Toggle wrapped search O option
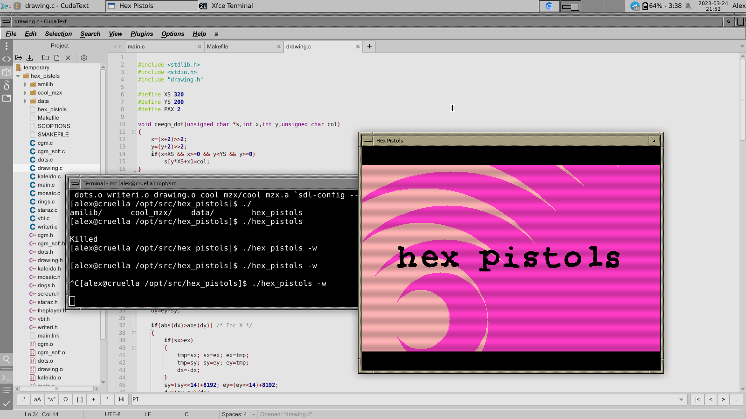The height and width of the screenshot is (419, 746). 66,399
